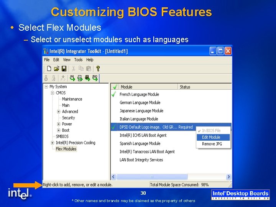Select SMBIOS in the tree

point(62,136)
